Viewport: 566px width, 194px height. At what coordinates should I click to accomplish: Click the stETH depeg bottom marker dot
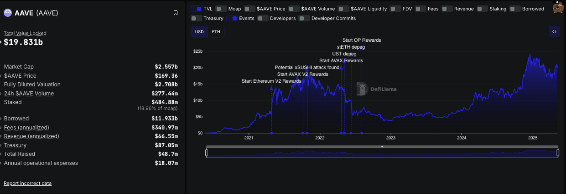coord(351,133)
